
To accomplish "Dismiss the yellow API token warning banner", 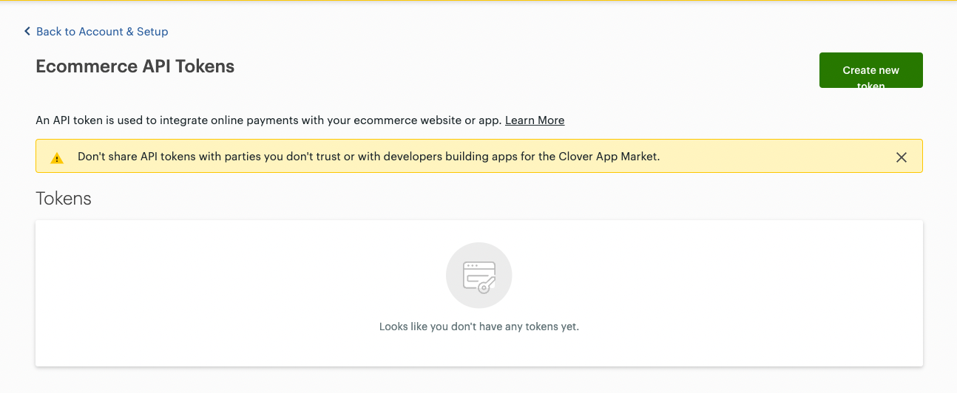I will point(901,157).
